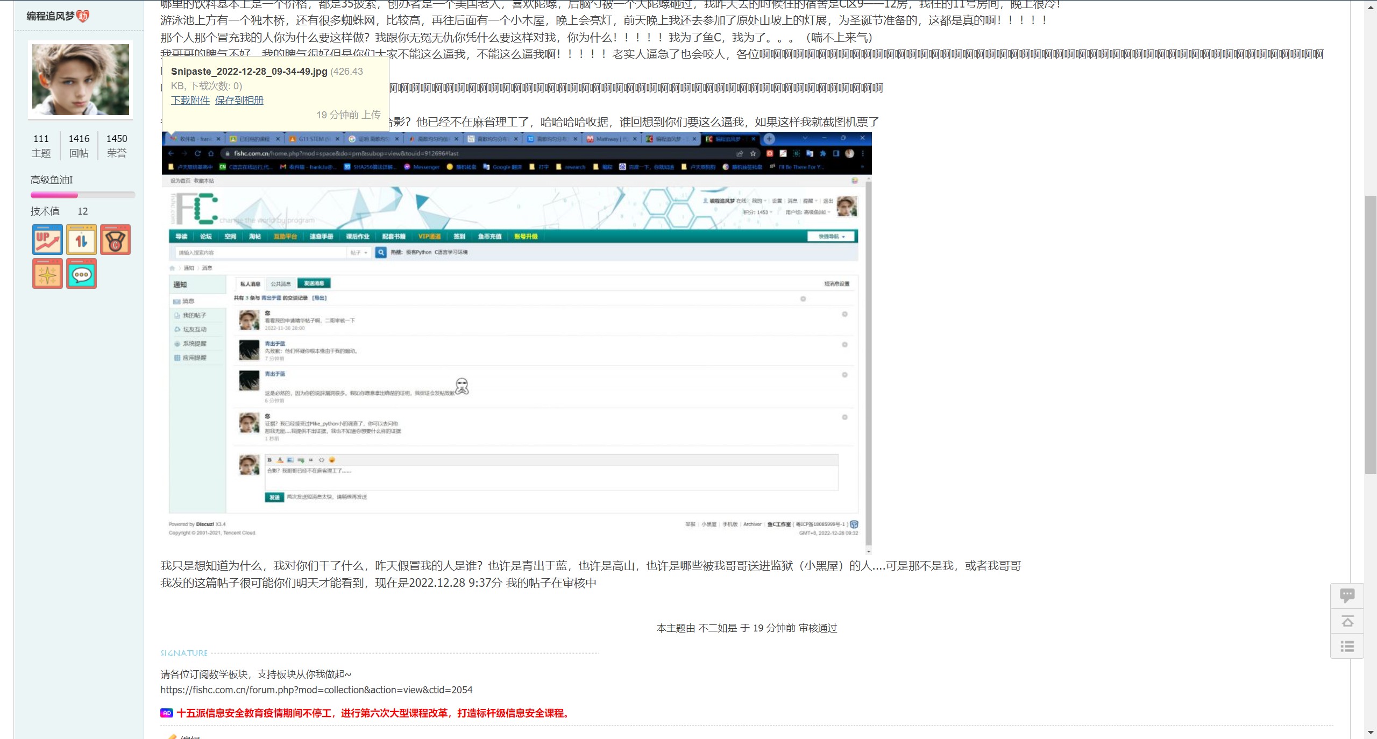The width and height of the screenshot is (1377, 739).
Task: Click the SIGNATURE section label
Action: [x=184, y=653]
